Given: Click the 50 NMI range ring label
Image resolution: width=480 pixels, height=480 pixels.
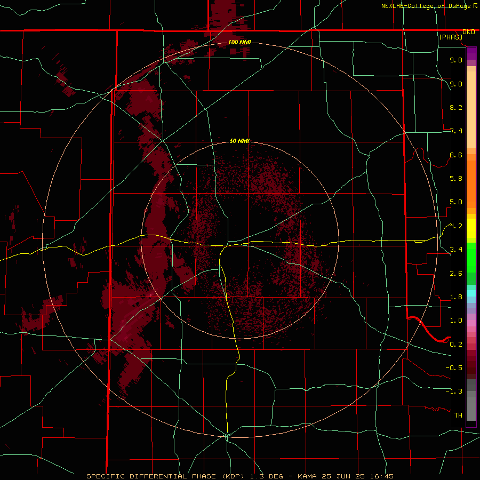Looking at the screenshot, I should coord(239,141).
